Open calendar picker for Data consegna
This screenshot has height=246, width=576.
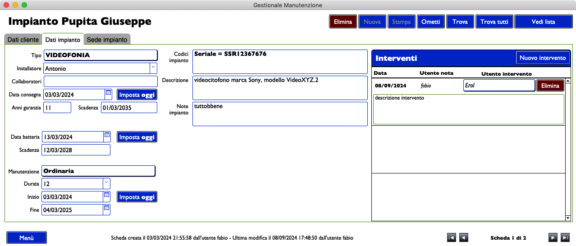click(x=108, y=94)
